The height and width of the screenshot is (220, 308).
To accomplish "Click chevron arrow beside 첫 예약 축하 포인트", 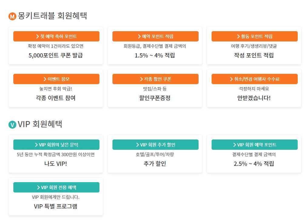I will [x=38, y=36].
